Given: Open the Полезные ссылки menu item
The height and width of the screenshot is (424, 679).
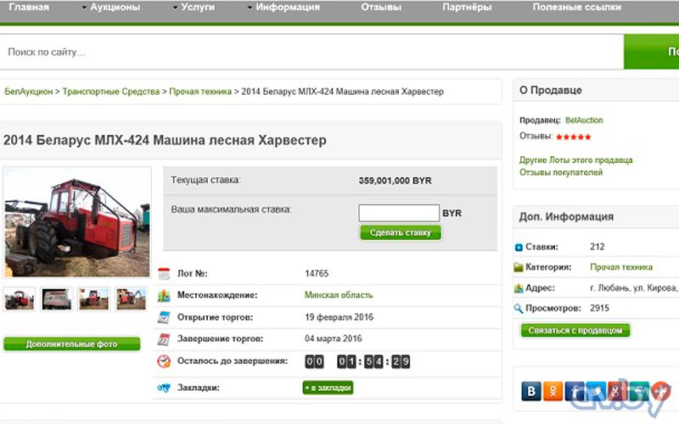Looking at the screenshot, I should point(577,7).
